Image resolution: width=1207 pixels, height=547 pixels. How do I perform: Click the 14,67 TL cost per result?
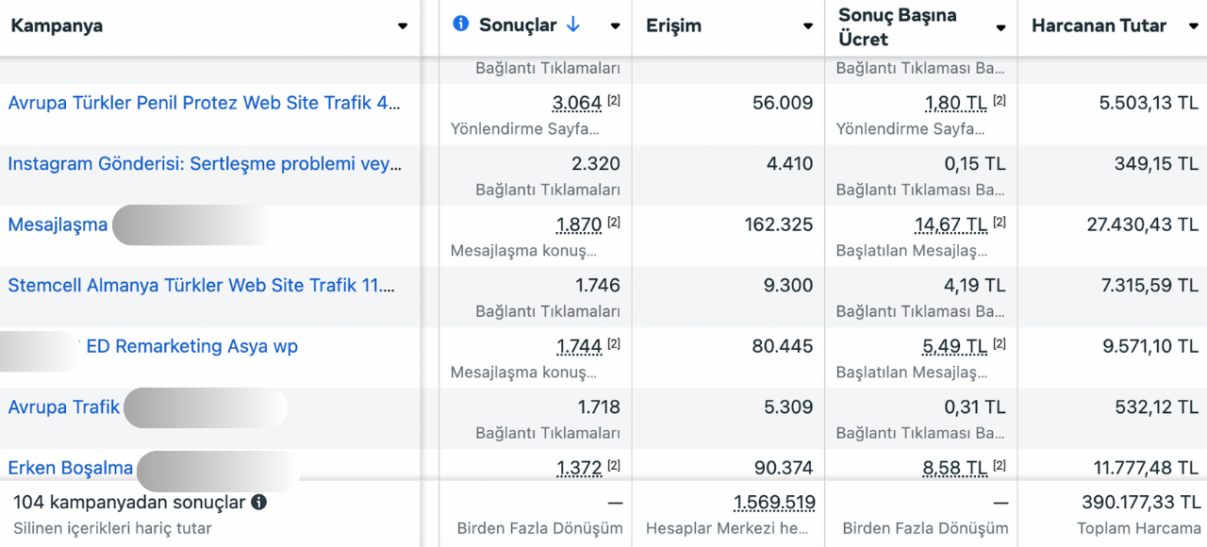coord(951,225)
